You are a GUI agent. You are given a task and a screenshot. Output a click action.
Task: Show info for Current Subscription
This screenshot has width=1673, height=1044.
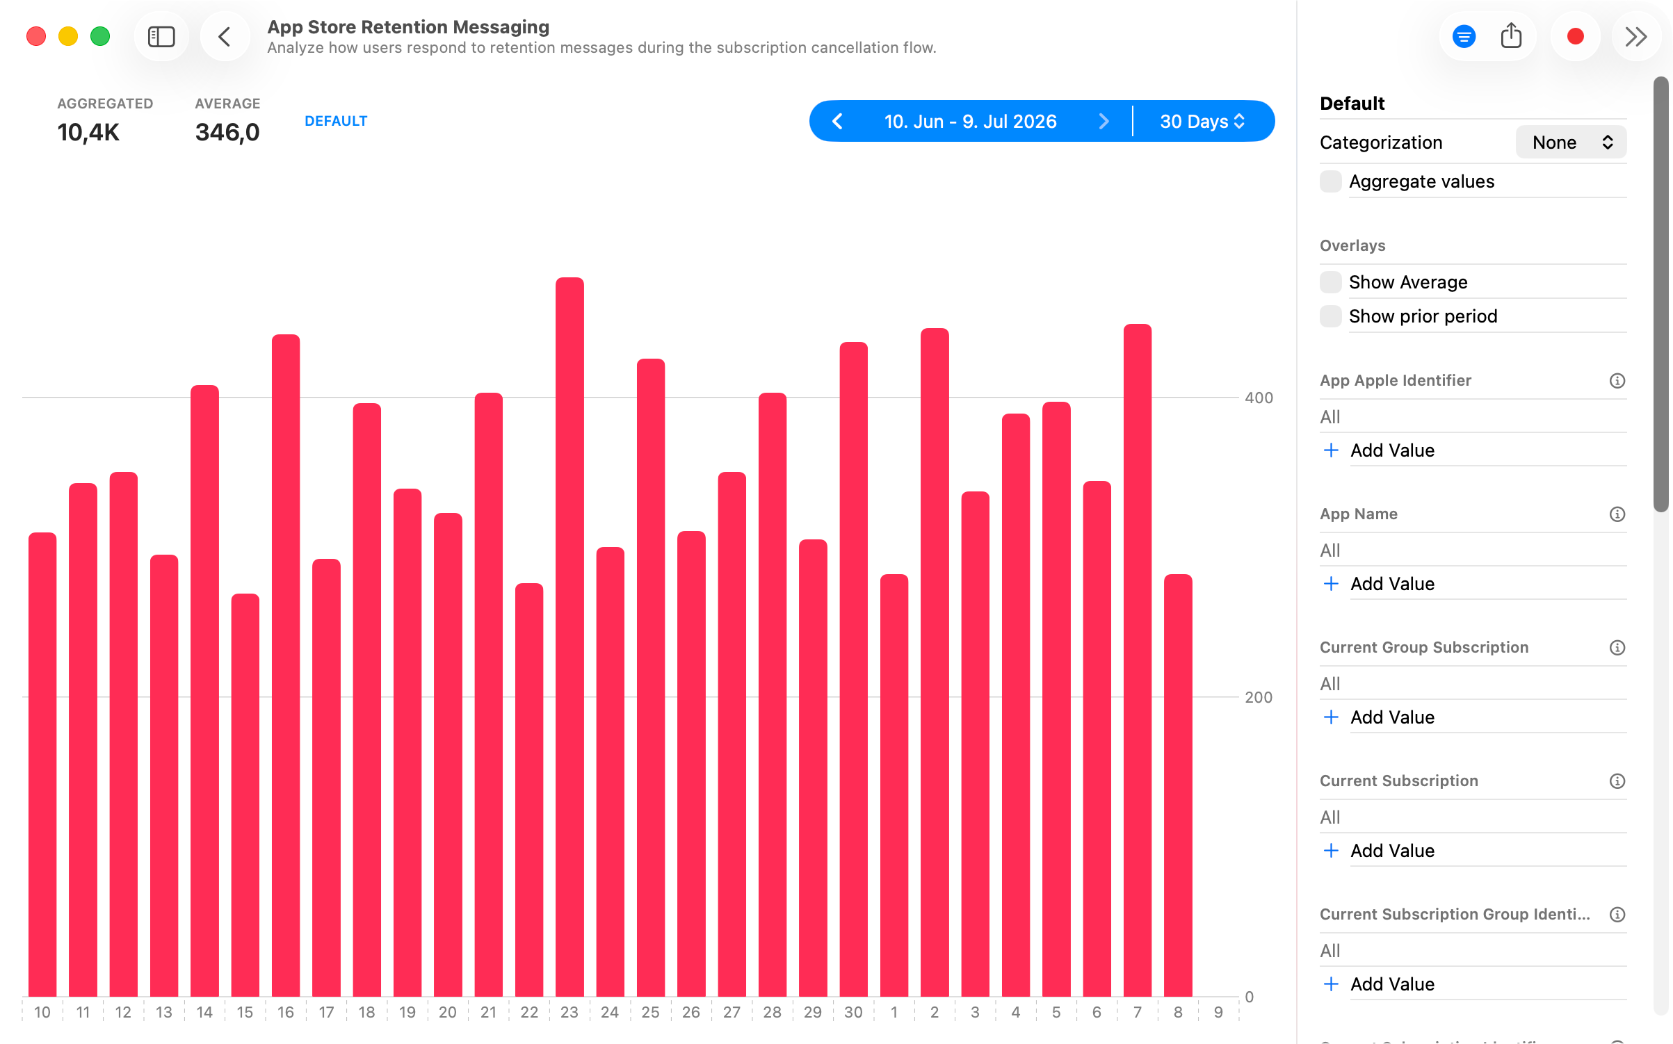(x=1617, y=781)
